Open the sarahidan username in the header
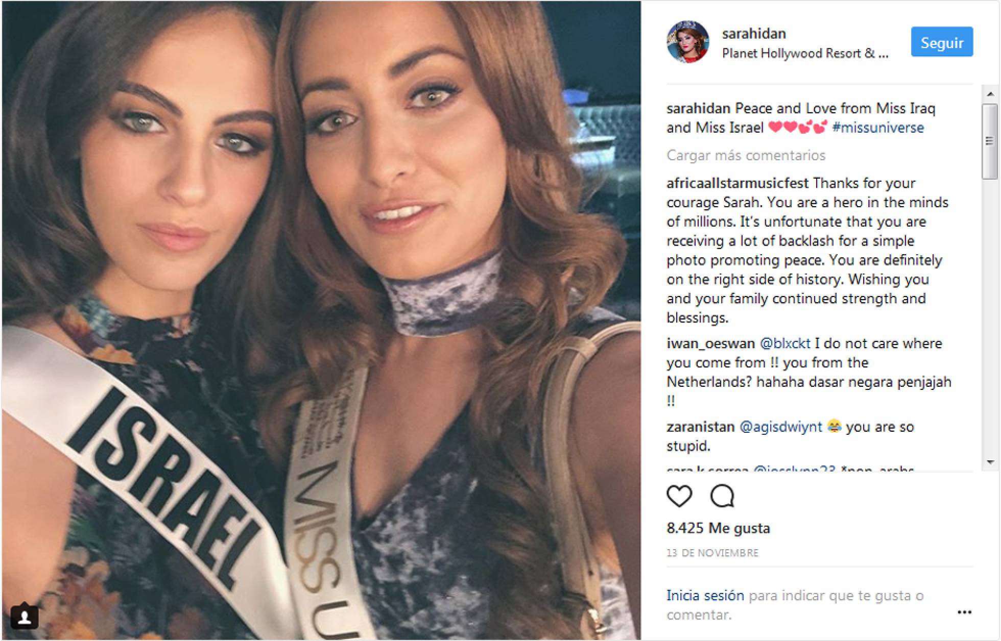Screen dimensions: 1001x641 (x=754, y=34)
